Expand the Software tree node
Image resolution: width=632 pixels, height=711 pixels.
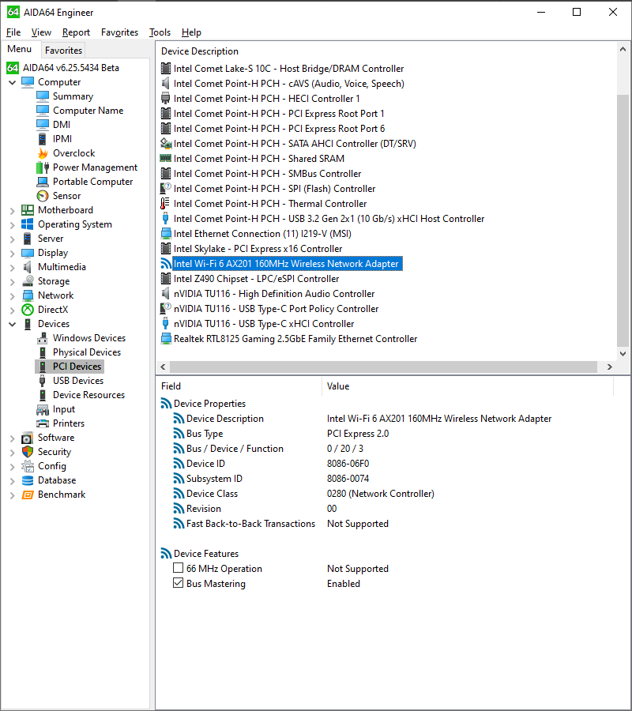(12, 438)
